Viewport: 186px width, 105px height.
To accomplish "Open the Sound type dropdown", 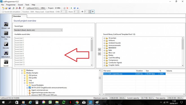I will [x=38, y=30].
